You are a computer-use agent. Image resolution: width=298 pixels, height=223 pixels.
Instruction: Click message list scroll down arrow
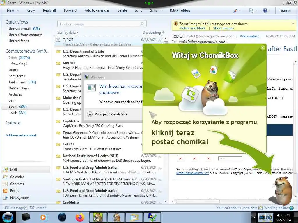166,201
